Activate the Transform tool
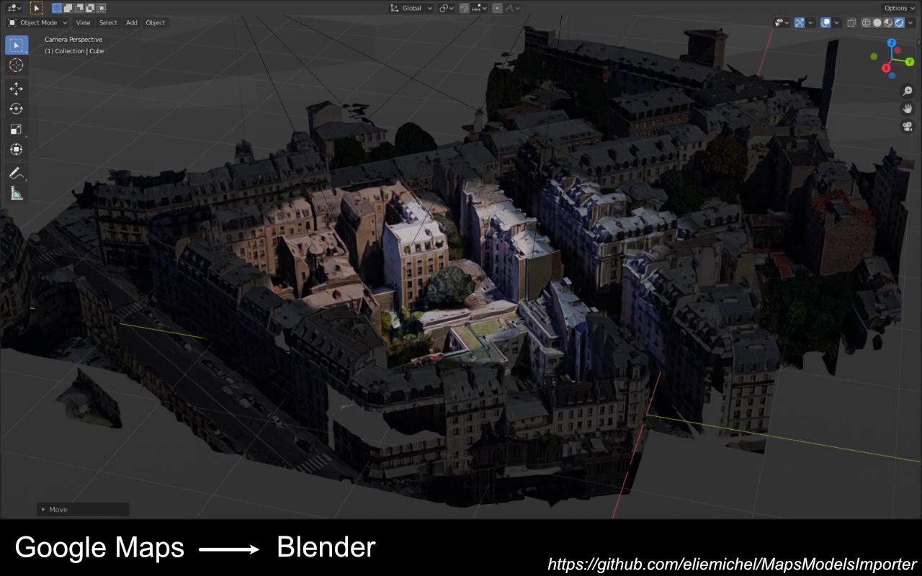The image size is (922, 576). click(16, 149)
